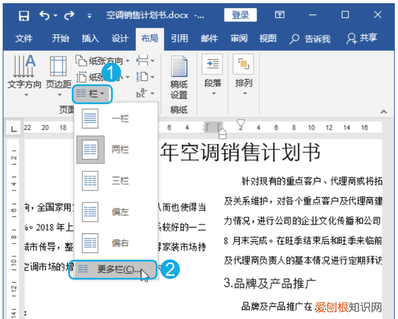Click the line 8 月末完成。在旺季结束后

click(x=303, y=240)
